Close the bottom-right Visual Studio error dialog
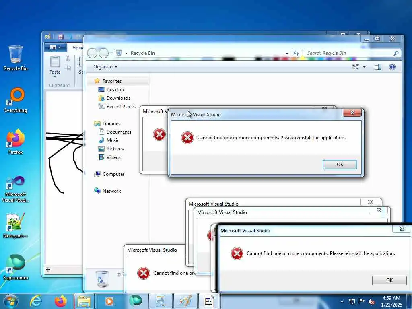 pyautogui.click(x=402, y=229)
